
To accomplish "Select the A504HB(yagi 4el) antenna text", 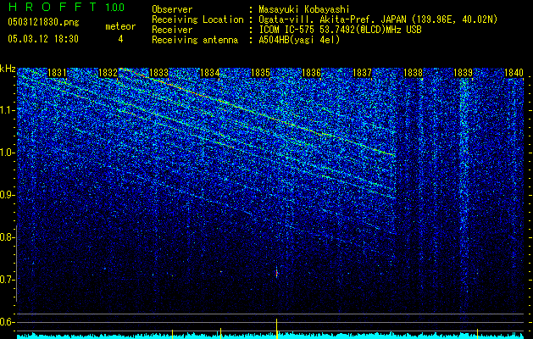I will point(299,40).
